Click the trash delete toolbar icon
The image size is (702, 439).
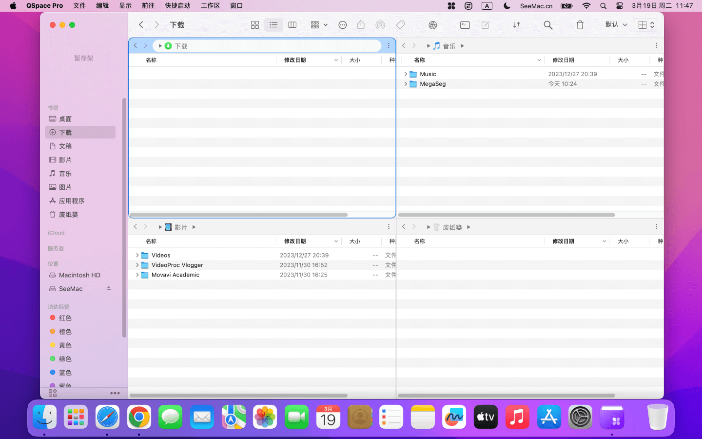click(x=580, y=25)
